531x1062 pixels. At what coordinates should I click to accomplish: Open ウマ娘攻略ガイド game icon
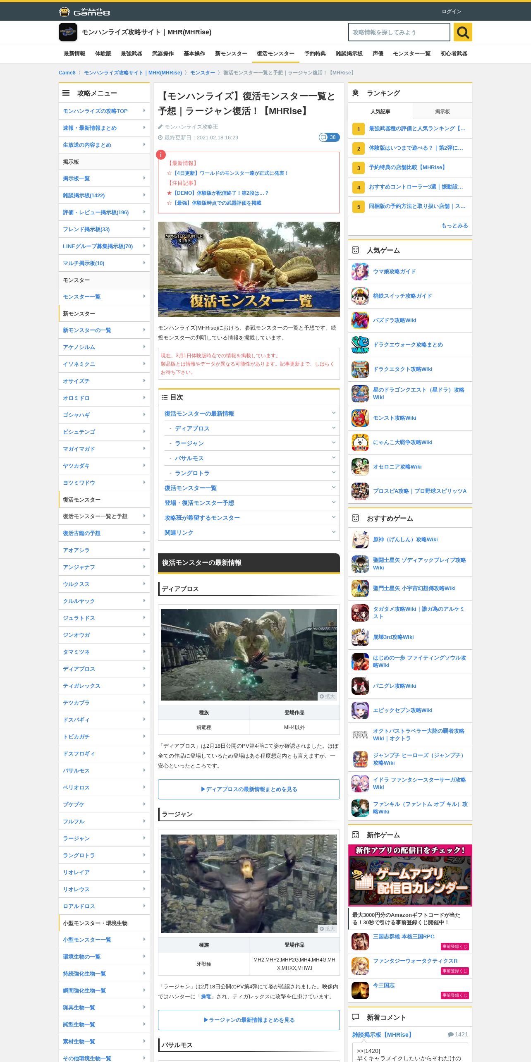pos(360,272)
